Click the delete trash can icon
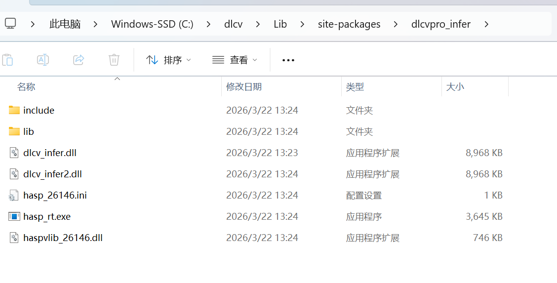 114,60
